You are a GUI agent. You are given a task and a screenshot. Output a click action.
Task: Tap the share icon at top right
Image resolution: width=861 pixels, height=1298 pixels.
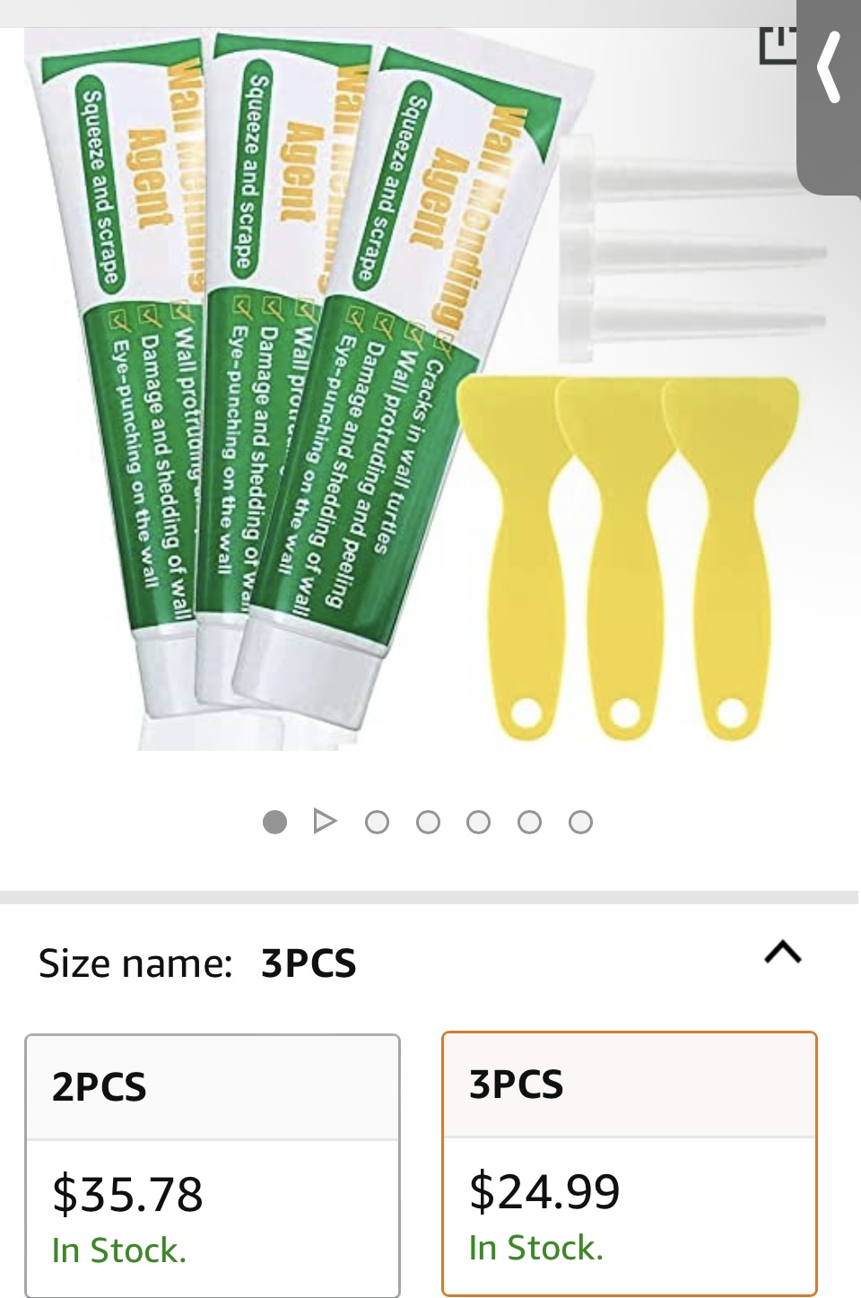(777, 45)
